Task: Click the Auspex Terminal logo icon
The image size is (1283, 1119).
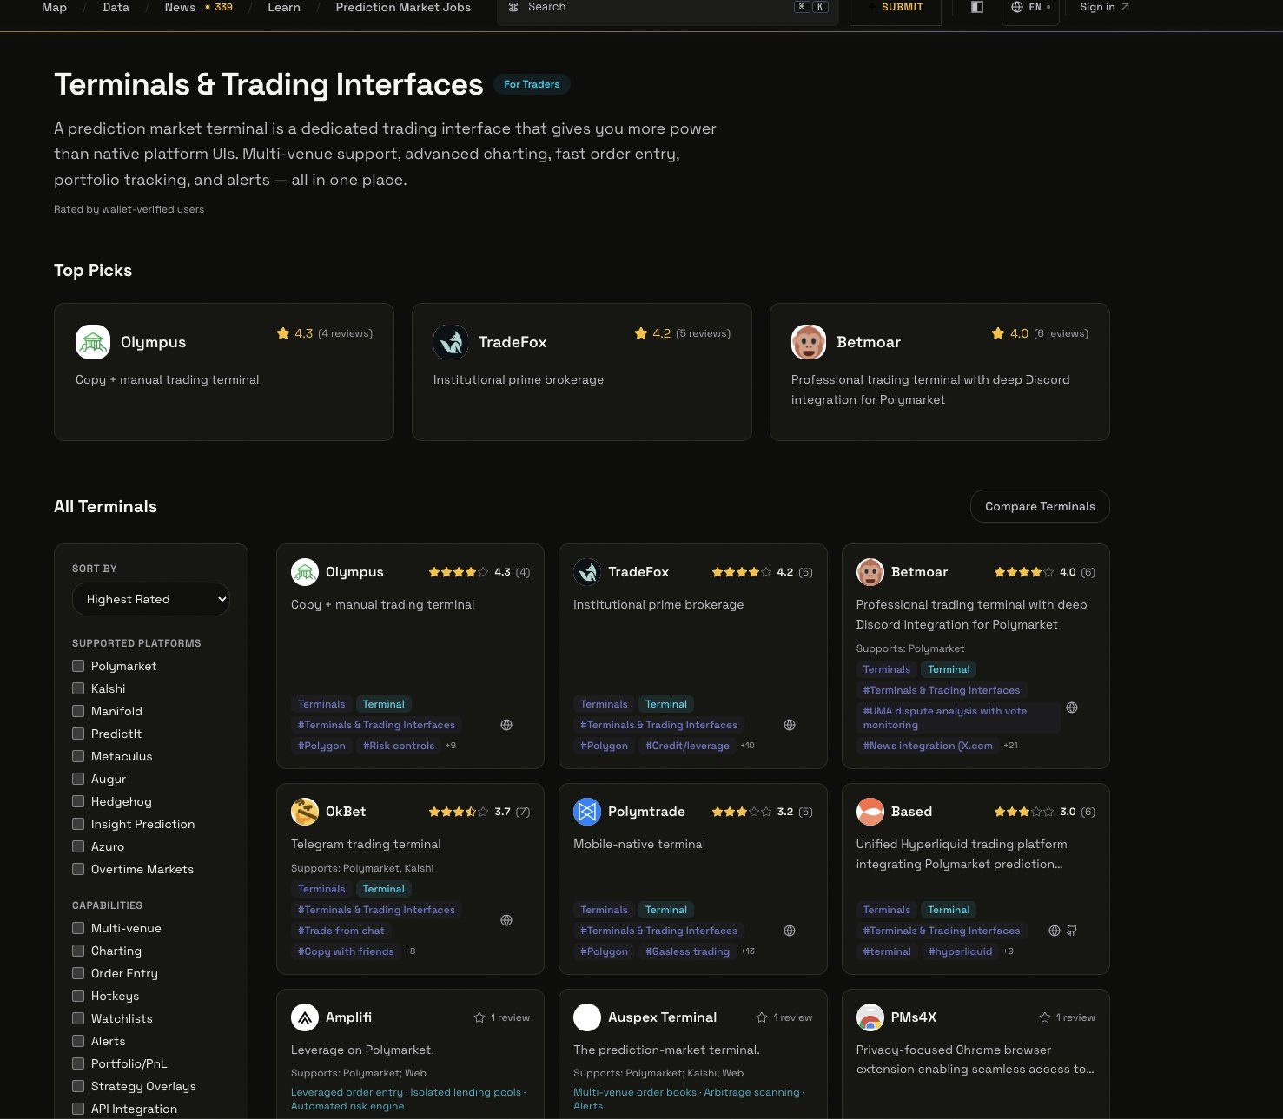Action: tap(587, 1017)
